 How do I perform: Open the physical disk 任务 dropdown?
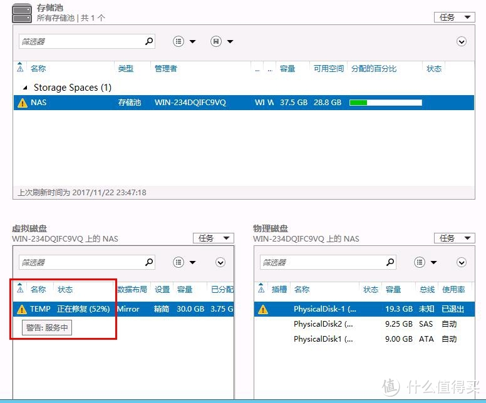click(454, 238)
